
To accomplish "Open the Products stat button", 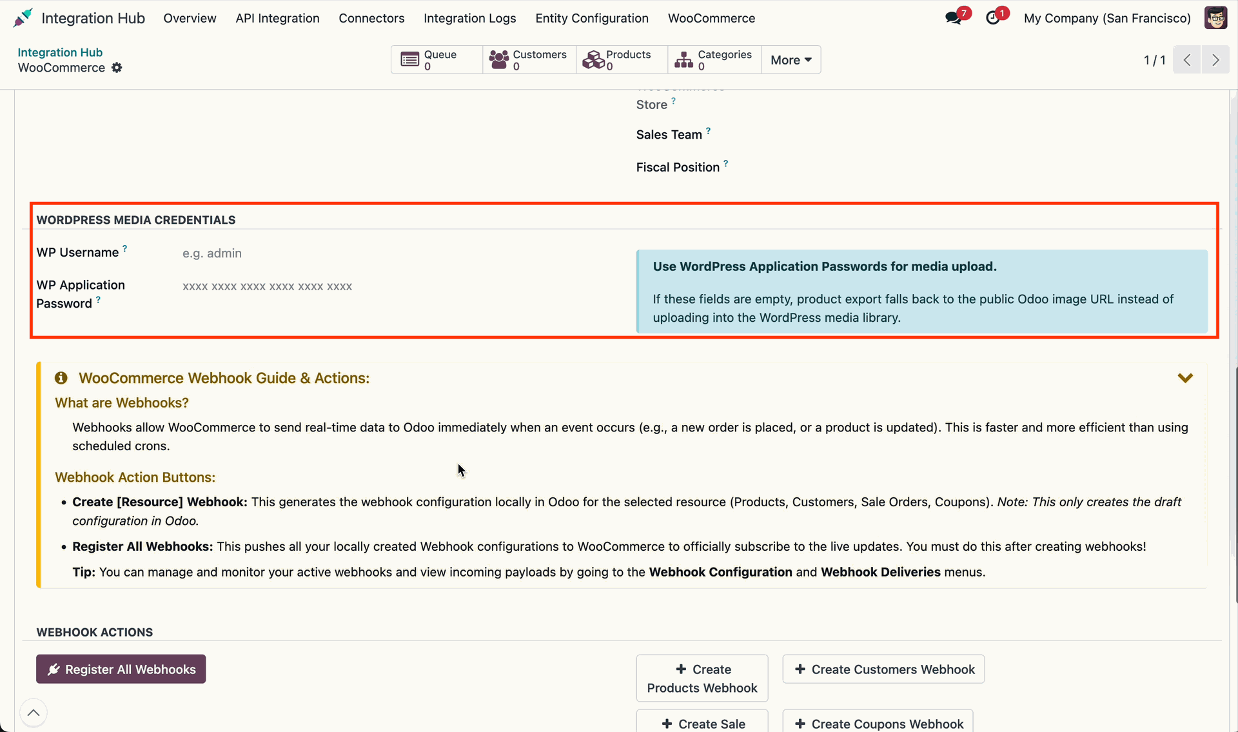I will click(622, 60).
